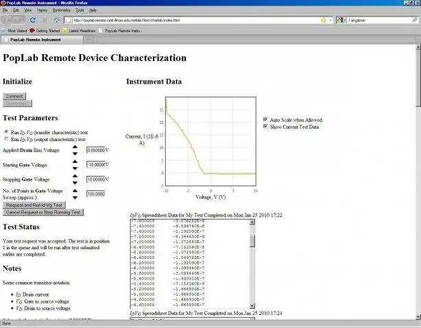Open the Tools menu
421x328 pixels.
[x=80, y=10]
